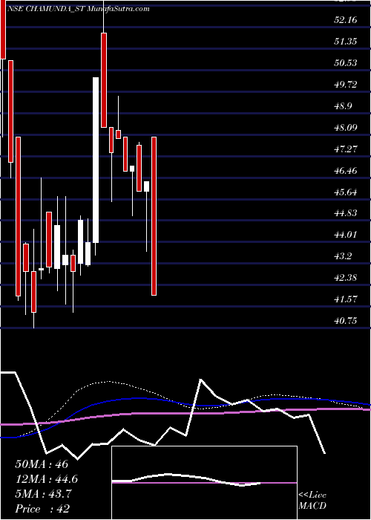This screenshot has width=371, height=520.
Task: Click the <<Live MACD label
Action: click(312, 501)
